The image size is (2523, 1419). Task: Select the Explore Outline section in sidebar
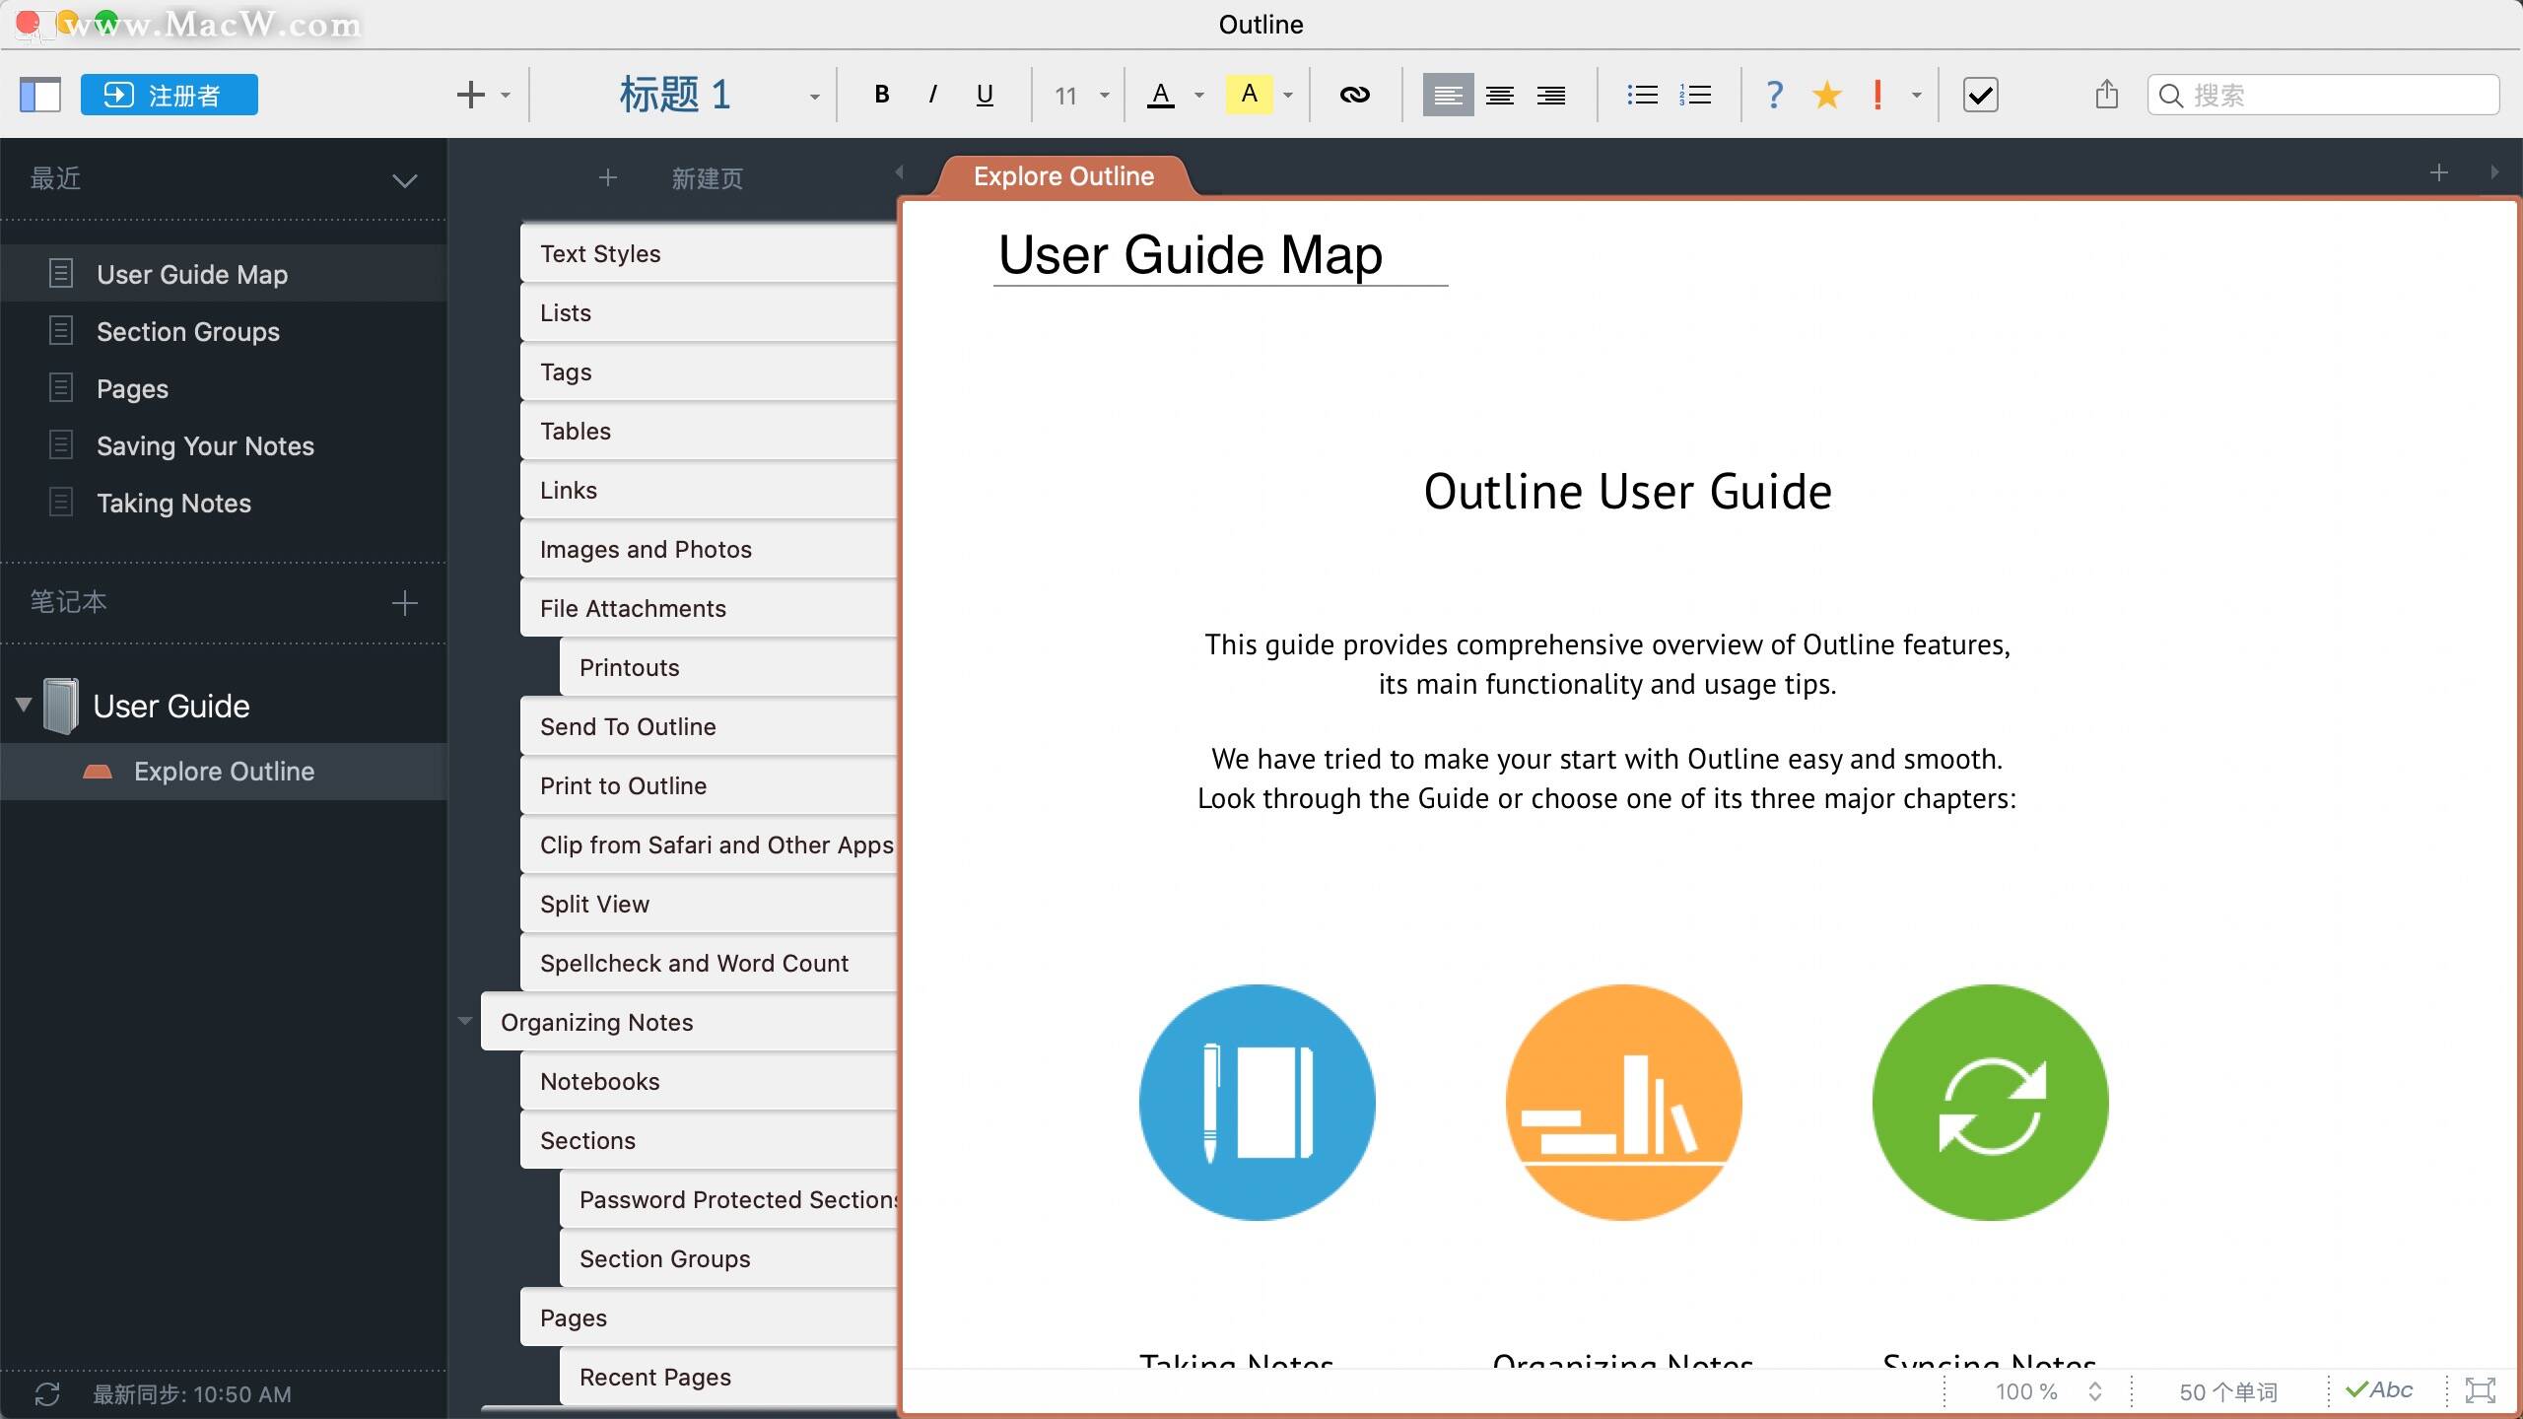224,771
